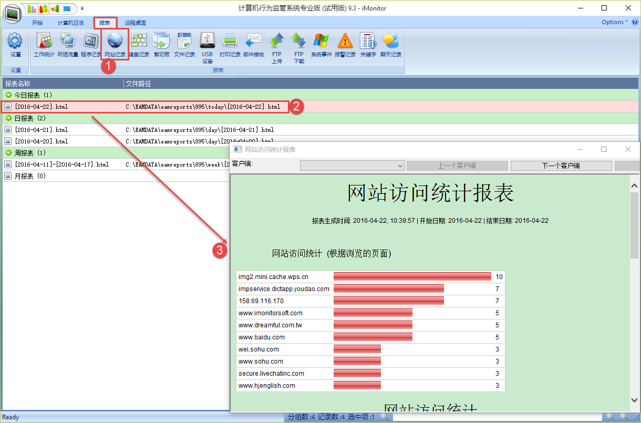Click the 158.69.116.170 site entry
Screen dimensions: 641x423
261,301
